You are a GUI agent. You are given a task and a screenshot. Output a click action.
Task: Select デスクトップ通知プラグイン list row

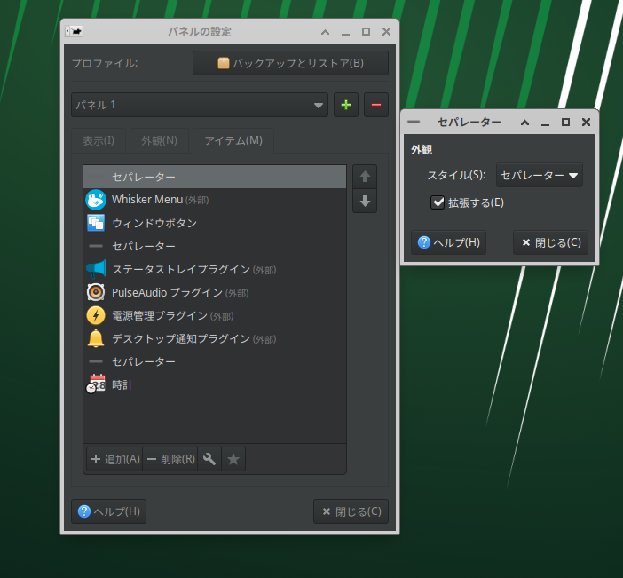point(215,338)
